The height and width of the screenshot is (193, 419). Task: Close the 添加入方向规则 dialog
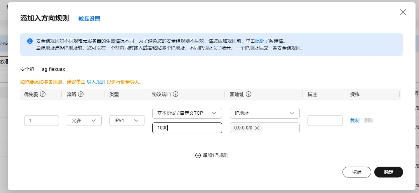[x=403, y=12]
